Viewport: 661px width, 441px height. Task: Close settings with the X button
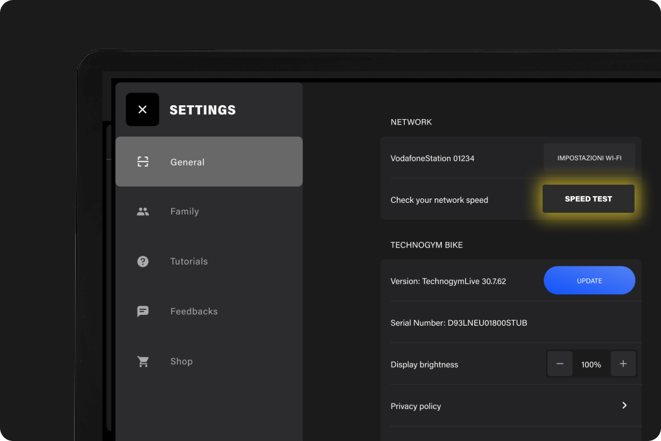[142, 110]
